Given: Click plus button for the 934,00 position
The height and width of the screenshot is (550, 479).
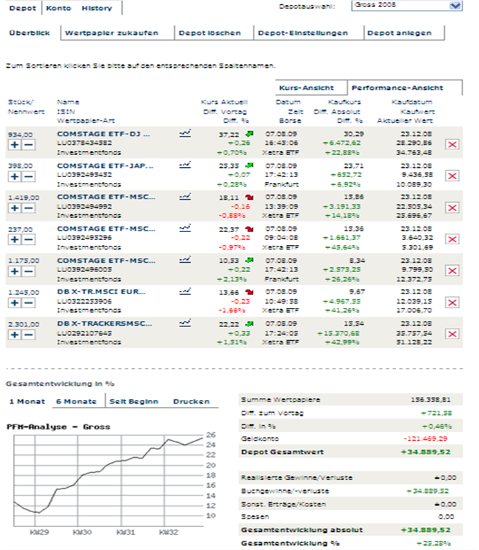Looking at the screenshot, I should 14,145.
